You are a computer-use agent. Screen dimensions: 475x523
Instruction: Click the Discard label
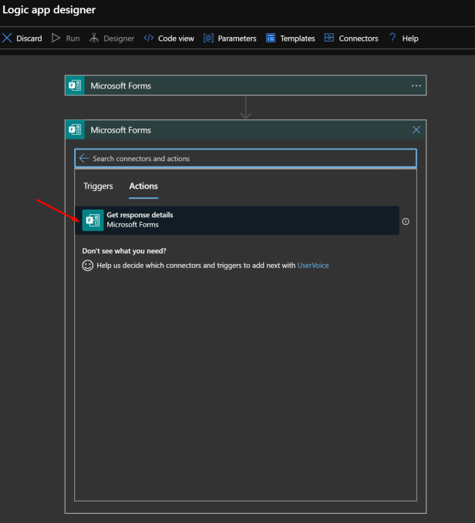(x=29, y=39)
